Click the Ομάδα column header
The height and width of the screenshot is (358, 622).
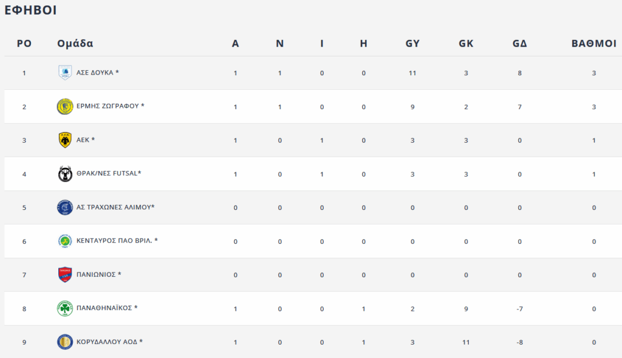(x=75, y=43)
